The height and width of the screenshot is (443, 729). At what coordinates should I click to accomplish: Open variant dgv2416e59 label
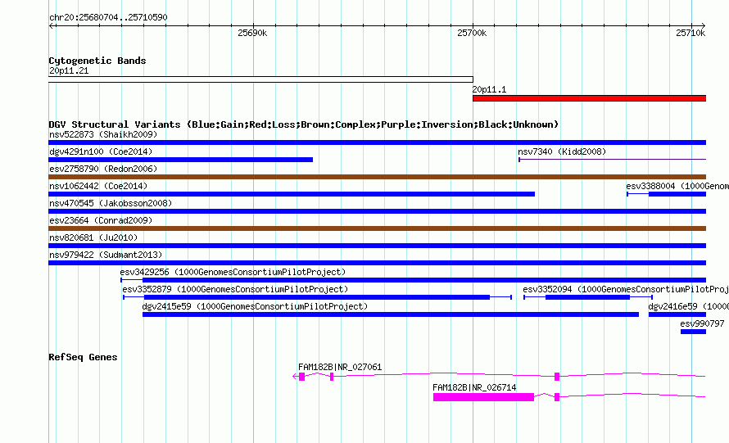click(x=689, y=306)
